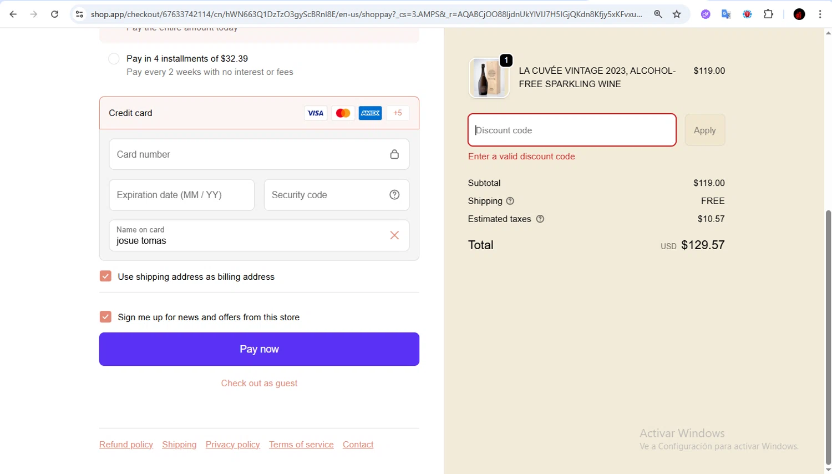Bookmark this page with the star
The image size is (832, 474).
(x=677, y=14)
